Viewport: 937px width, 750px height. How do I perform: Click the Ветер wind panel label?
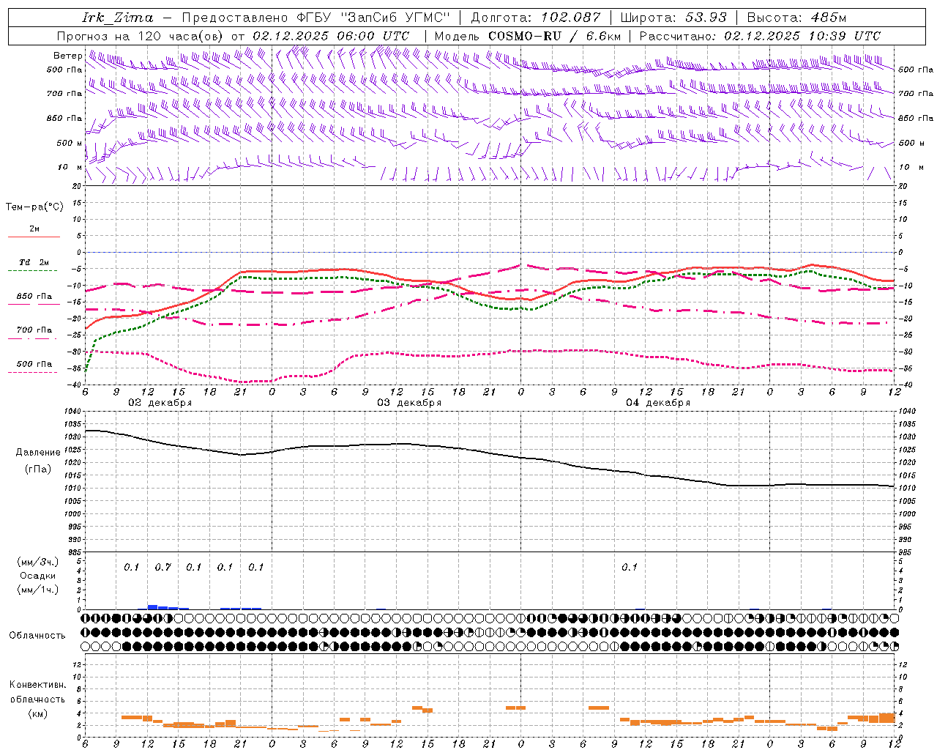(67, 56)
